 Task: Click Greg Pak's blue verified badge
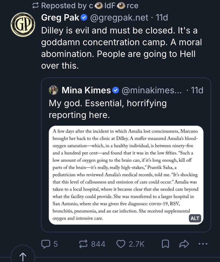[x=84, y=18]
